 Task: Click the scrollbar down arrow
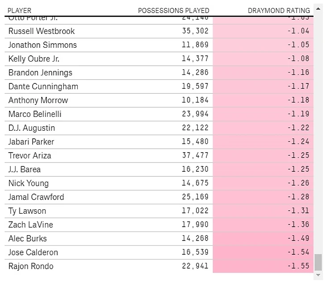[x=318, y=275]
